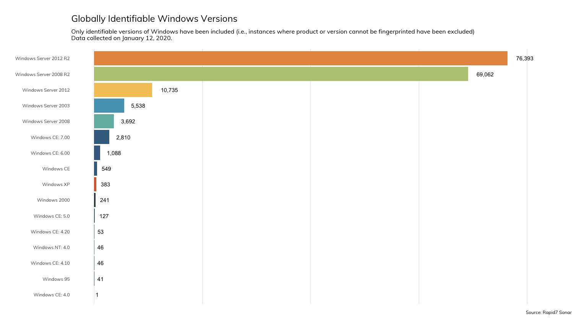Click the chart title Globally Identifiable Windows Versions
587x330 pixels.
(154, 19)
